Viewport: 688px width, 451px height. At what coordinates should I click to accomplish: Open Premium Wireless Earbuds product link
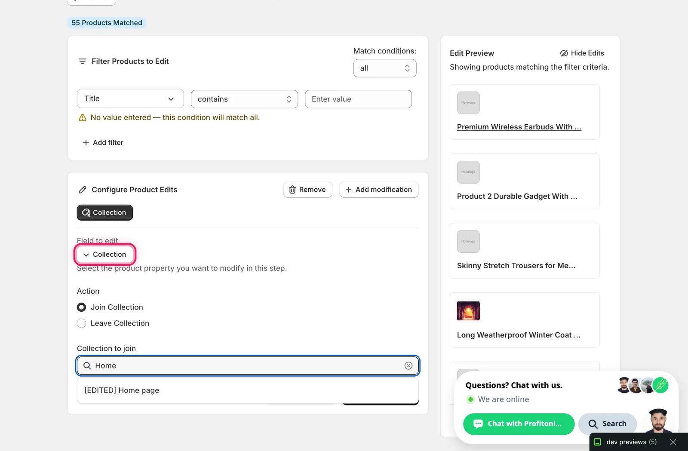pyautogui.click(x=519, y=127)
